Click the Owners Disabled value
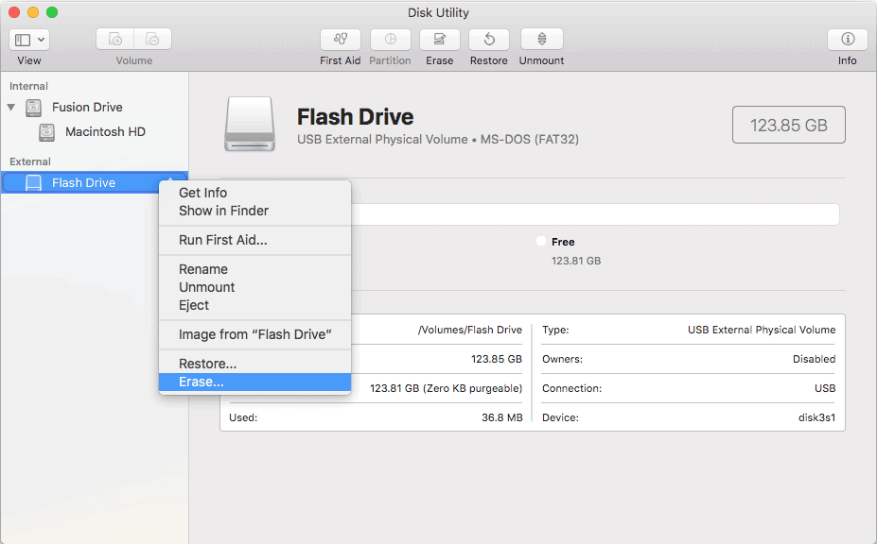 tap(814, 359)
